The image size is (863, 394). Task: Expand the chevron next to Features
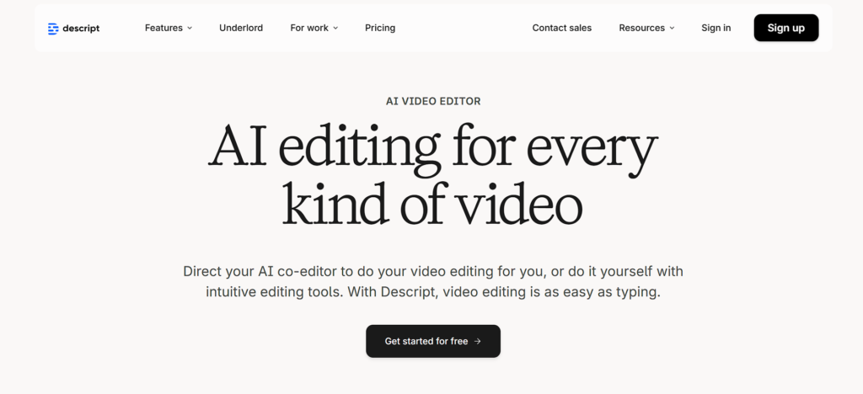tap(190, 28)
